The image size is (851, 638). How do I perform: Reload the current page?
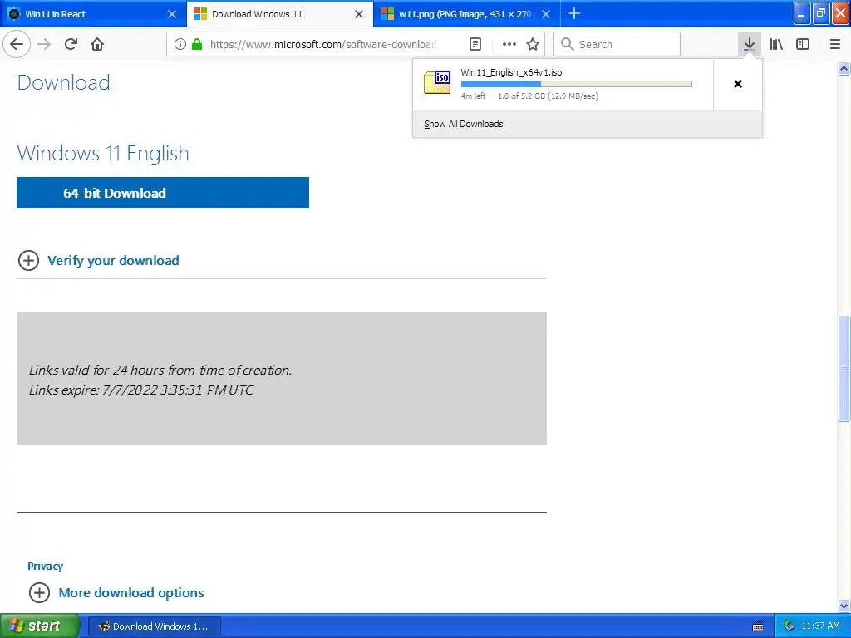(71, 44)
